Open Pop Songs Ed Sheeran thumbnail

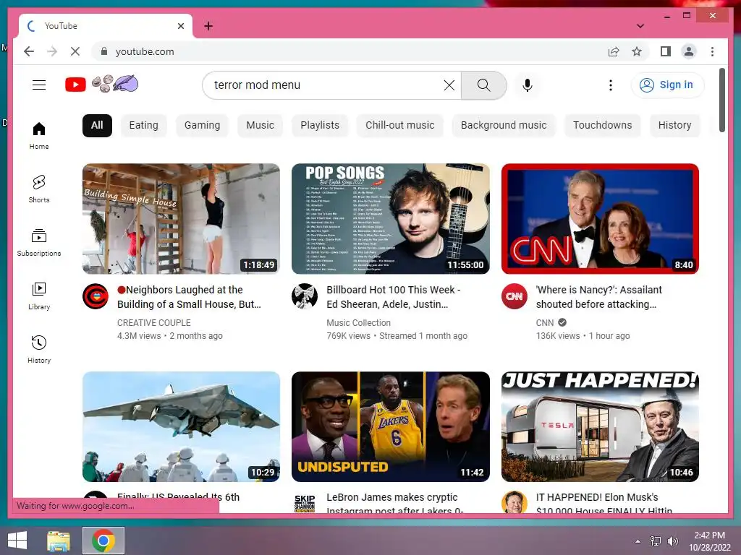pos(390,218)
